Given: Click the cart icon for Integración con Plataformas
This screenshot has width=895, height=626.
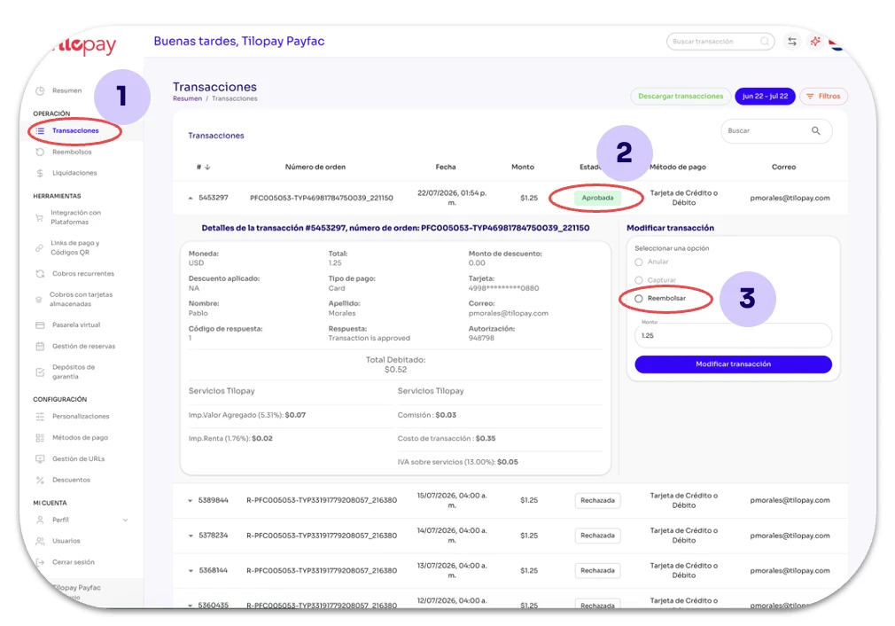Looking at the screenshot, I should tap(39, 217).
